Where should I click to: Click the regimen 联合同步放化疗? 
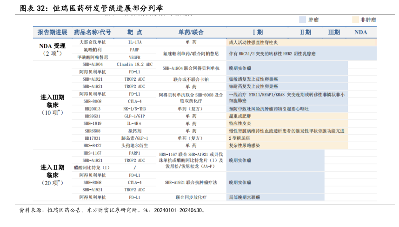click(x=191, y=198)
